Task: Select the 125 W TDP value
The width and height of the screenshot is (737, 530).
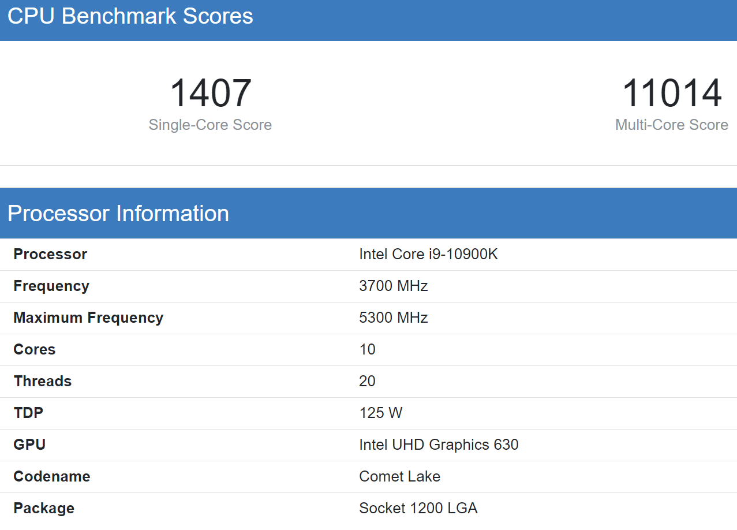Action: [381, 413]
